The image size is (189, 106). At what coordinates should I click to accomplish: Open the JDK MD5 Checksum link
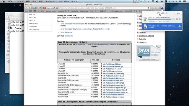[x=69, y=36]
